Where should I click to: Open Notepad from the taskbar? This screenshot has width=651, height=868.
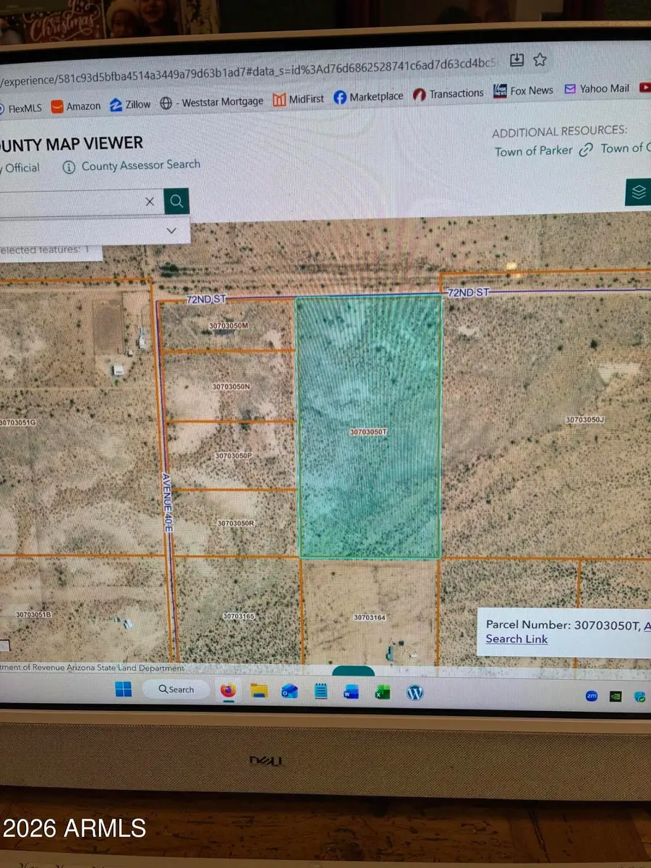pos(321,692)
